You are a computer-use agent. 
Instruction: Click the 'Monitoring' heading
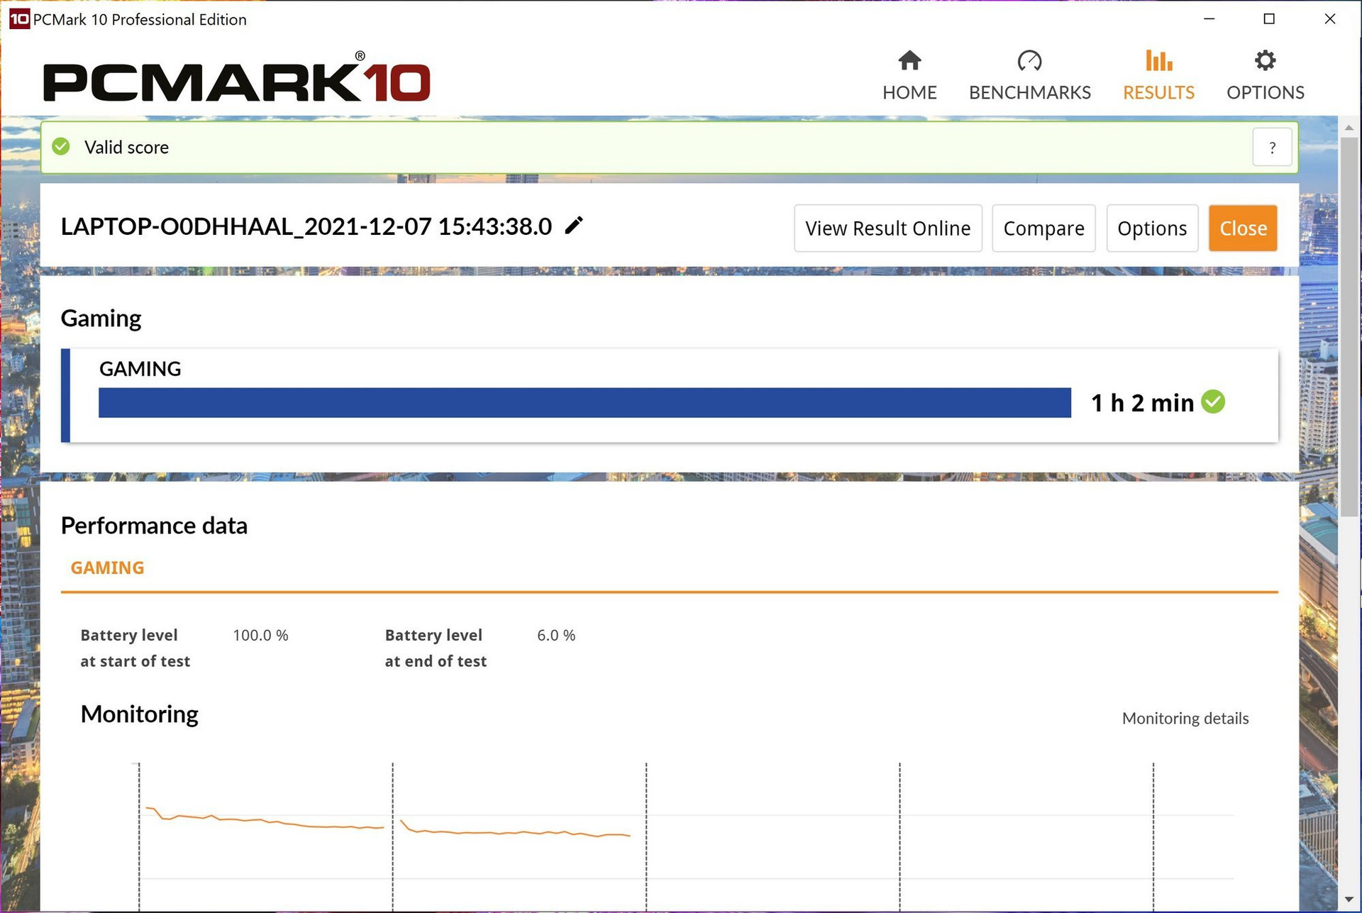pyautogui.click(x=140, y=714)
